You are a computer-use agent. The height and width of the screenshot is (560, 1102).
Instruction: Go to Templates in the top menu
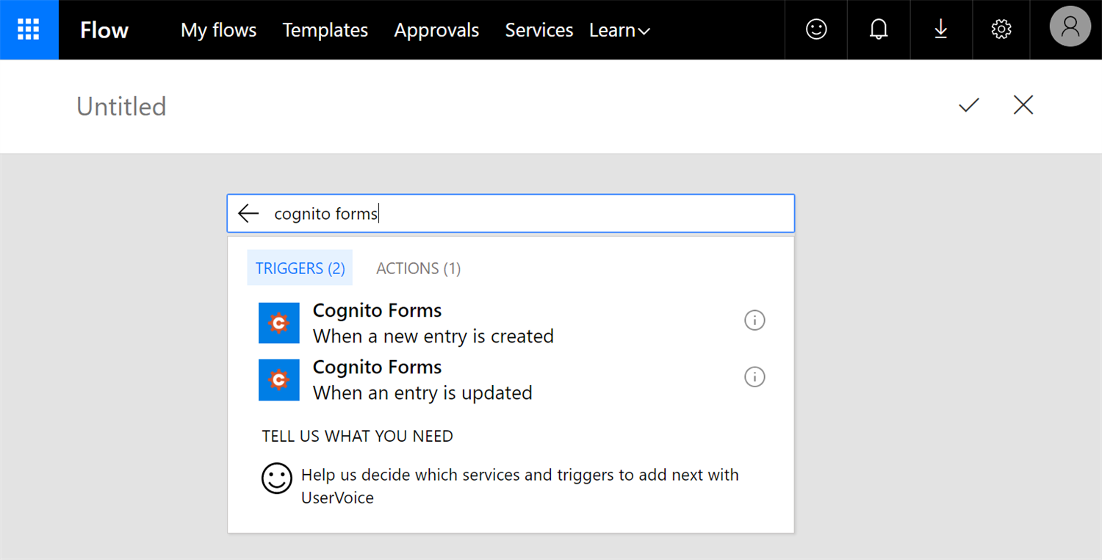(325, 30)
